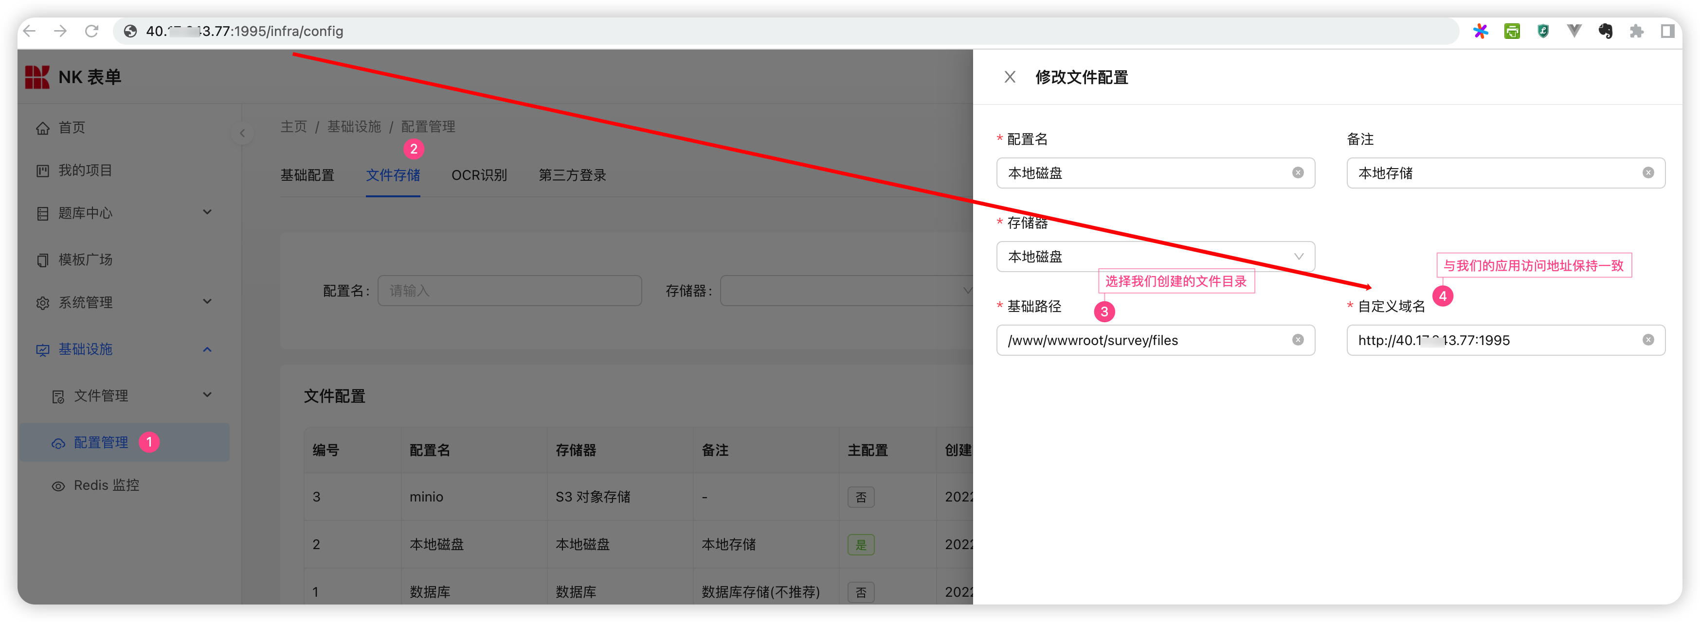Viewport: 1700px width, 622px height.
Task: Clear the 配置名 field with its X icon
Action: tap(1298, 173)
